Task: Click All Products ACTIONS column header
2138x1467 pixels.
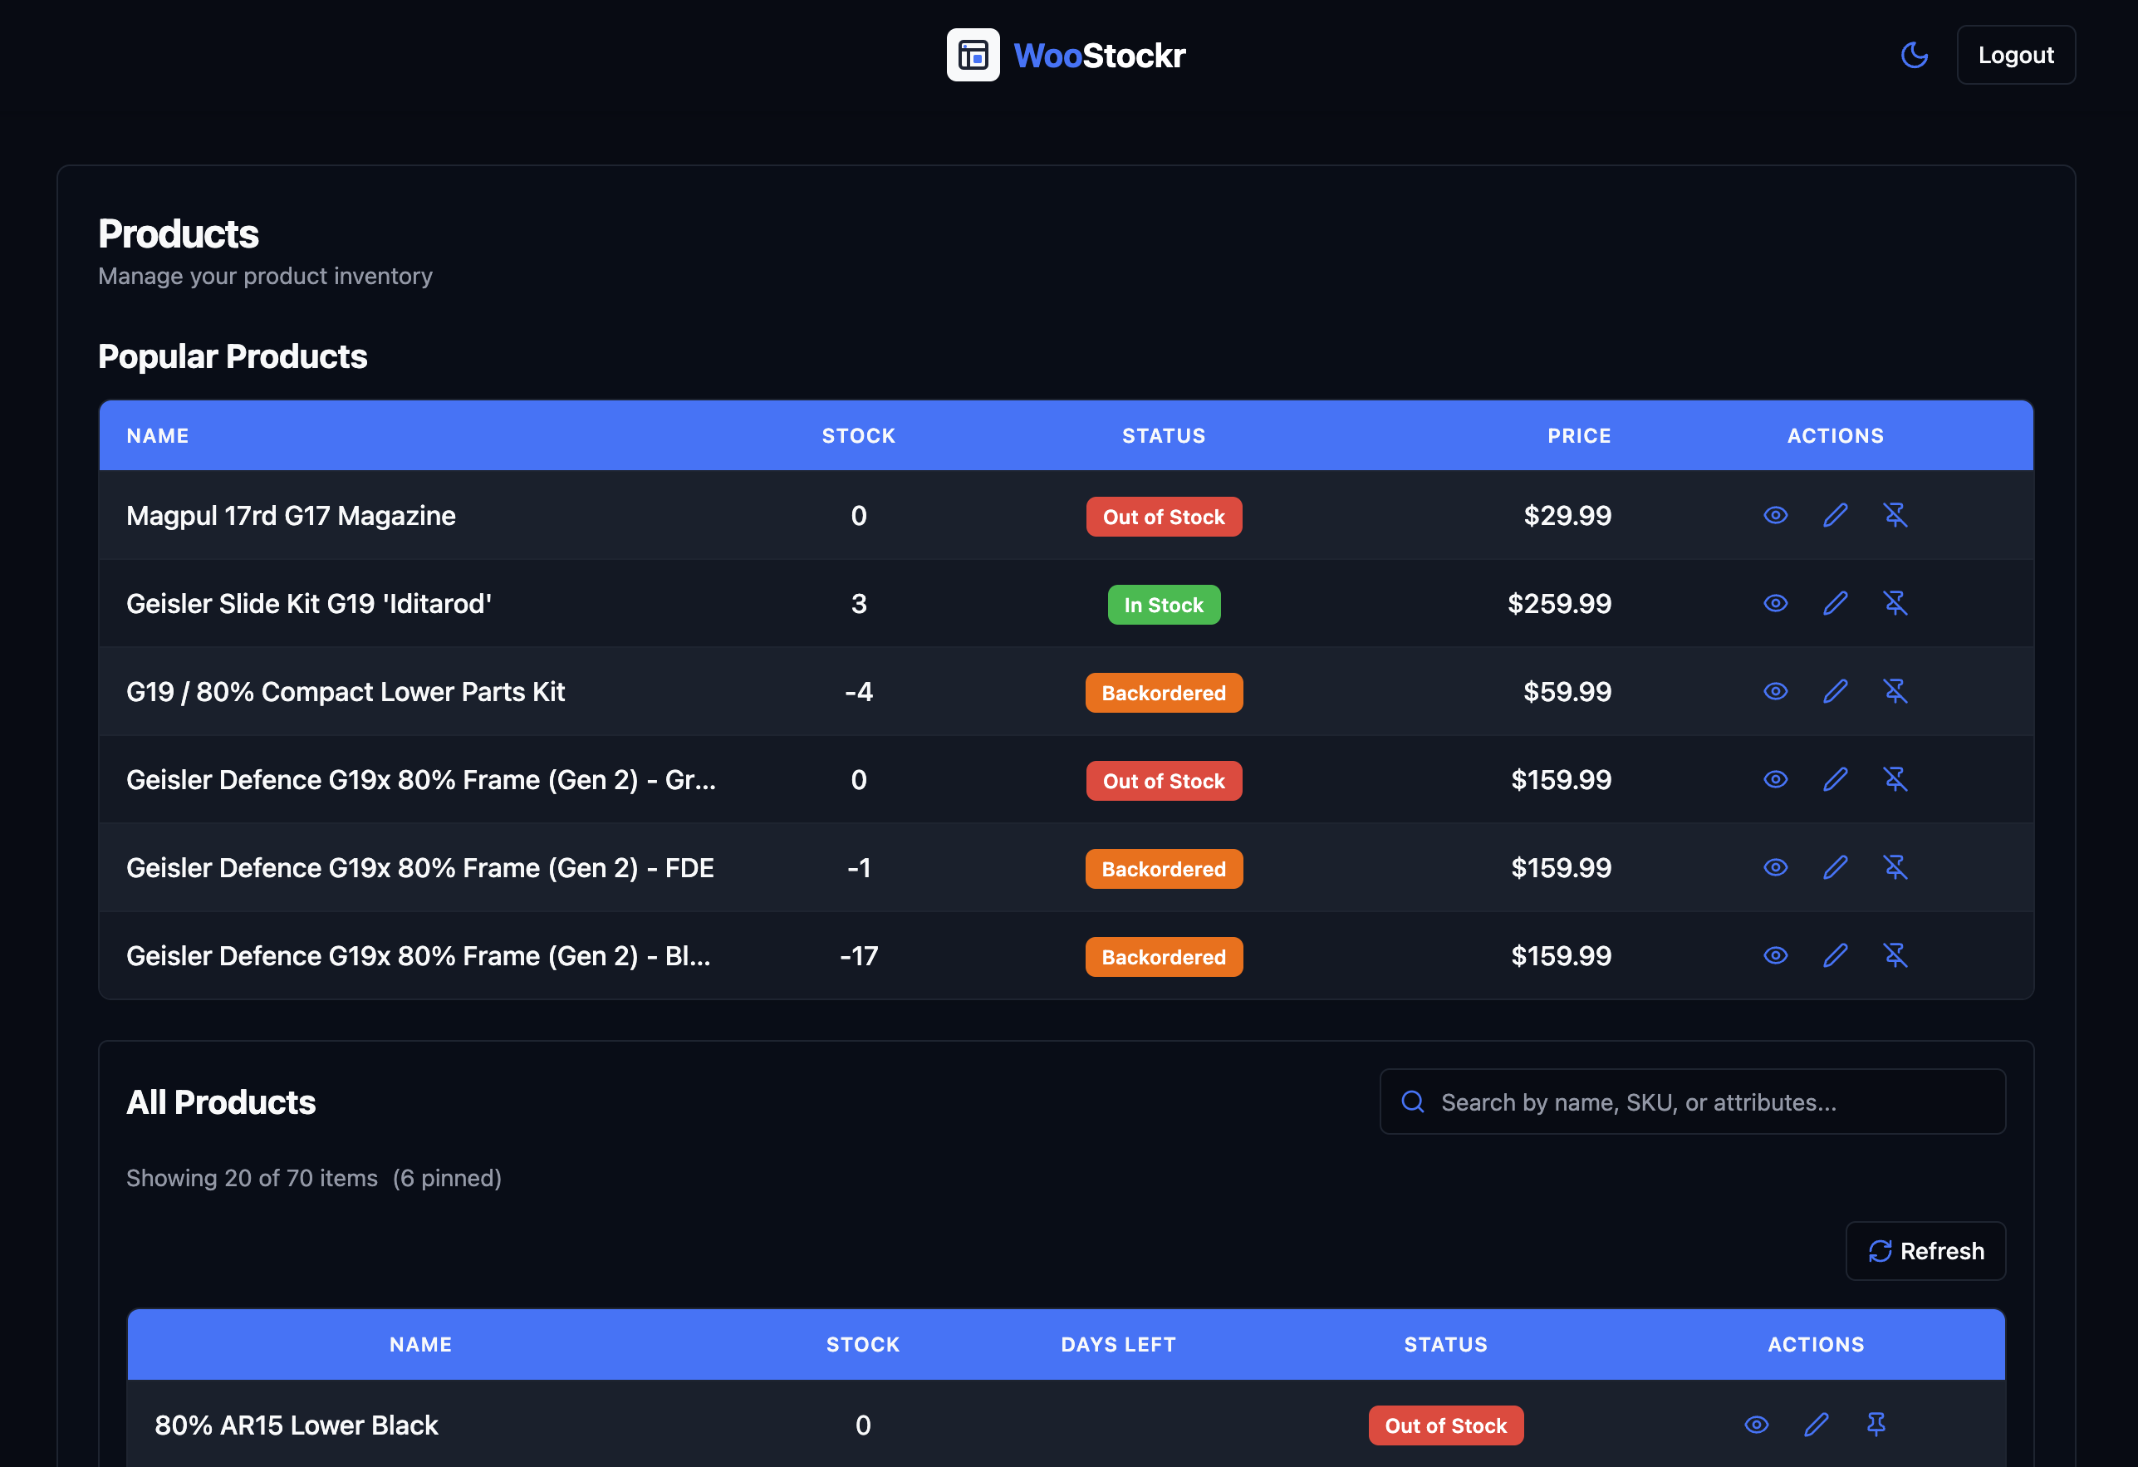Action: 1816,1345
